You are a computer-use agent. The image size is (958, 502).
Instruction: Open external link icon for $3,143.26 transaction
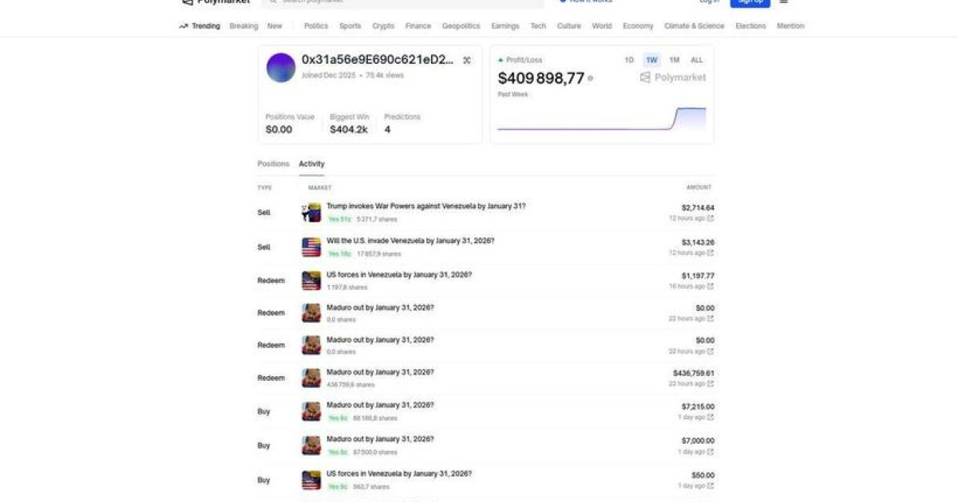[711, 253]
